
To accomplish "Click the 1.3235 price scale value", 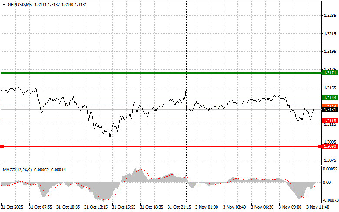I will click(x=330, y=16).
